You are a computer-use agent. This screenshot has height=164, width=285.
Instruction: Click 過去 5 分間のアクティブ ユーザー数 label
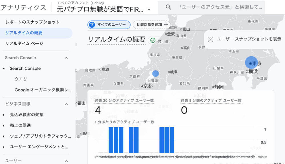click(x=211, y=101)
